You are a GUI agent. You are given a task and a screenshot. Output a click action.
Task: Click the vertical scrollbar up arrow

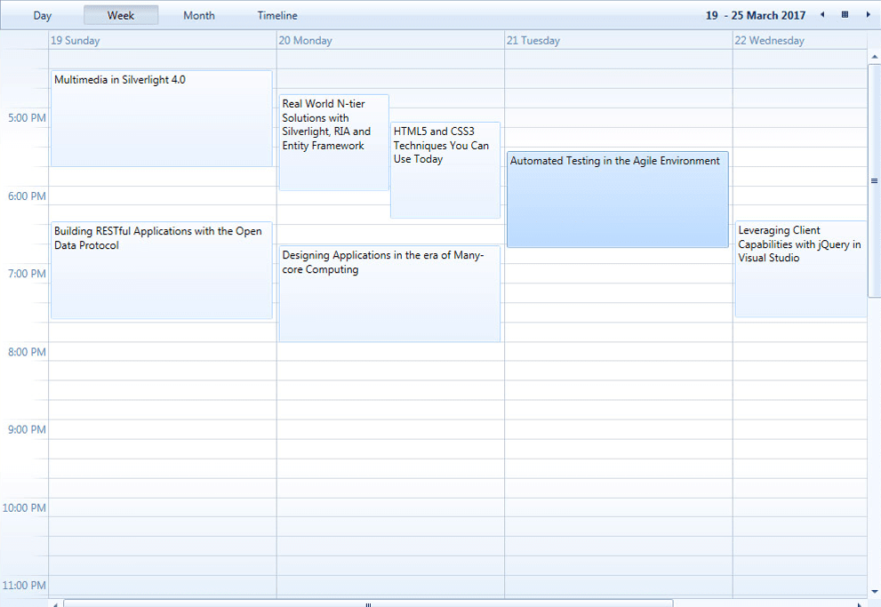[874, 57]
